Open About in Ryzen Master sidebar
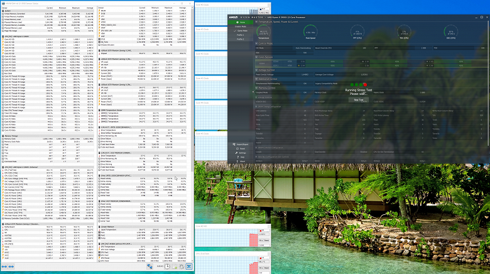The height and width of the screenshot is (274, 490). (241, 162)
